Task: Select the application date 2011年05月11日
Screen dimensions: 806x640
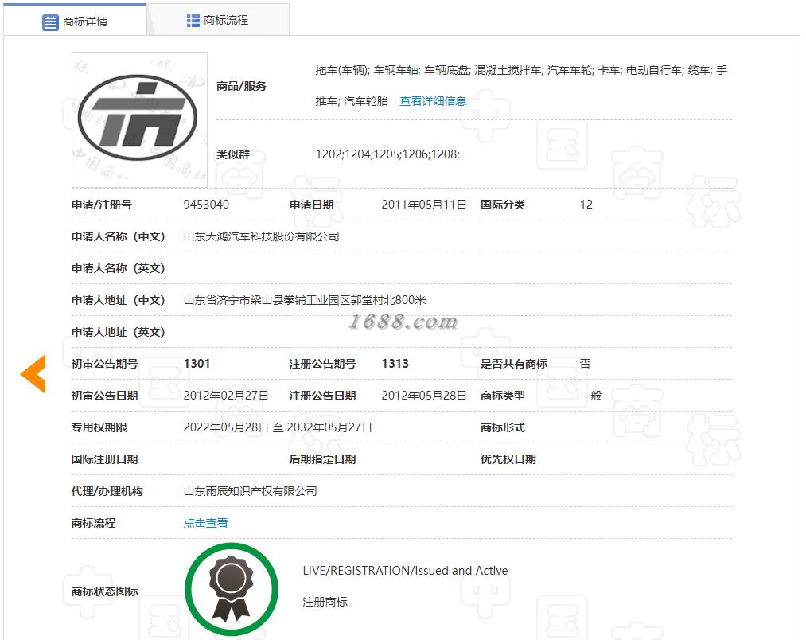Action: [x=424, y=205]
